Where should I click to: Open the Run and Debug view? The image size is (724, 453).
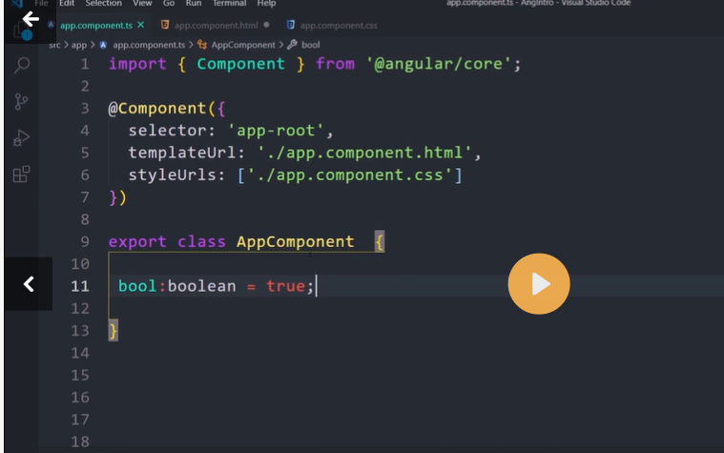tap(22, 138)
